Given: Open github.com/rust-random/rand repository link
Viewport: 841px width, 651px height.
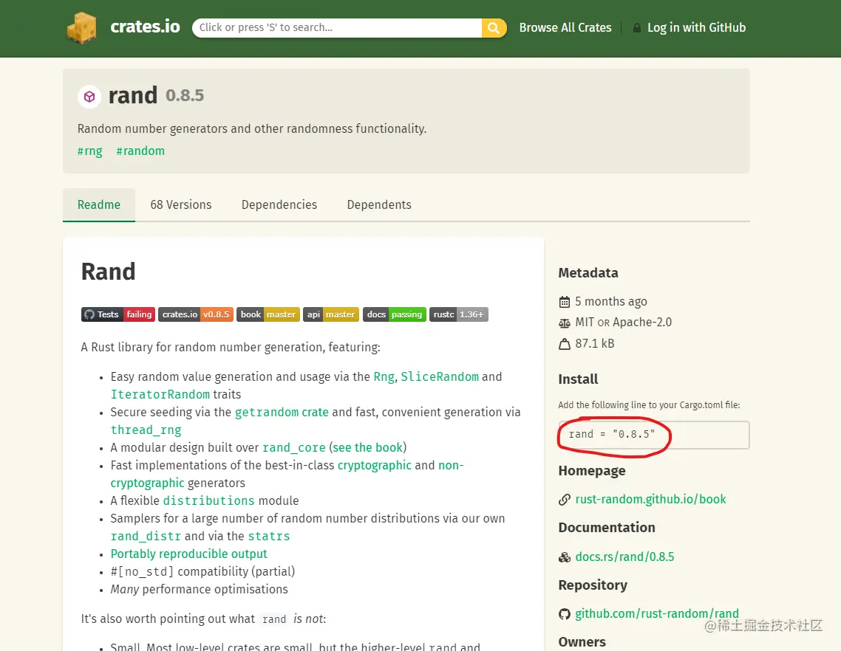Looking at the screenshot, I should pos(657,613).
